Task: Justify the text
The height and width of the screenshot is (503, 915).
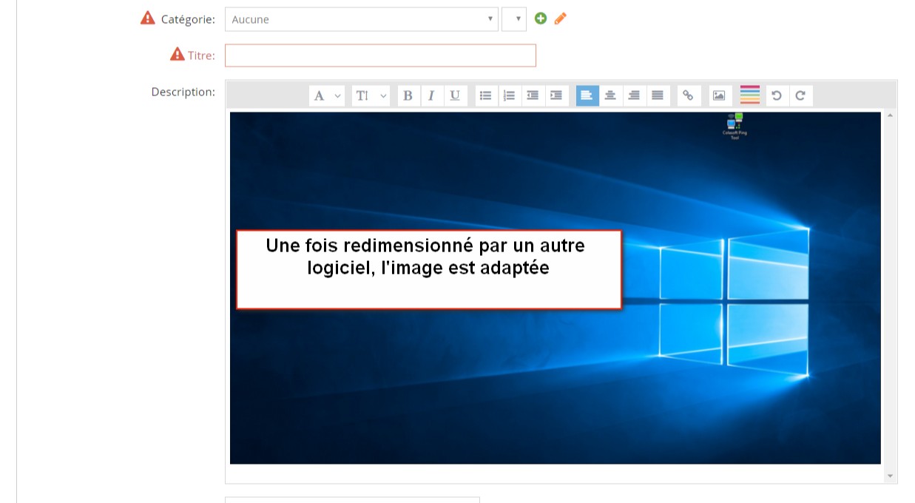Action: pyautogui.click(x=658, y=95)
